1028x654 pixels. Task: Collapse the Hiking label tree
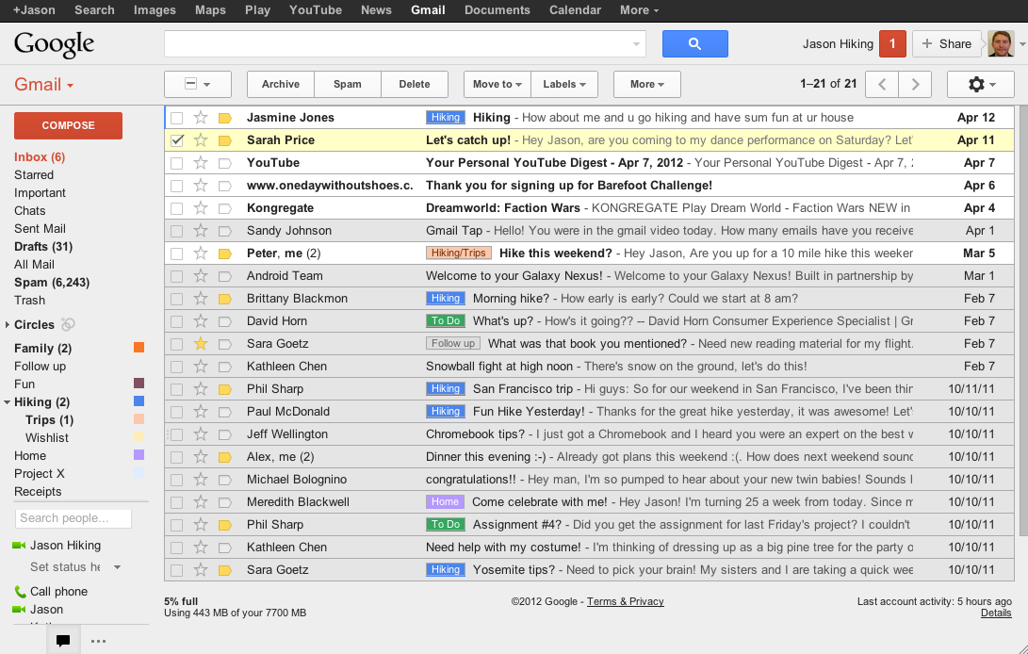(x=8, y=402)
